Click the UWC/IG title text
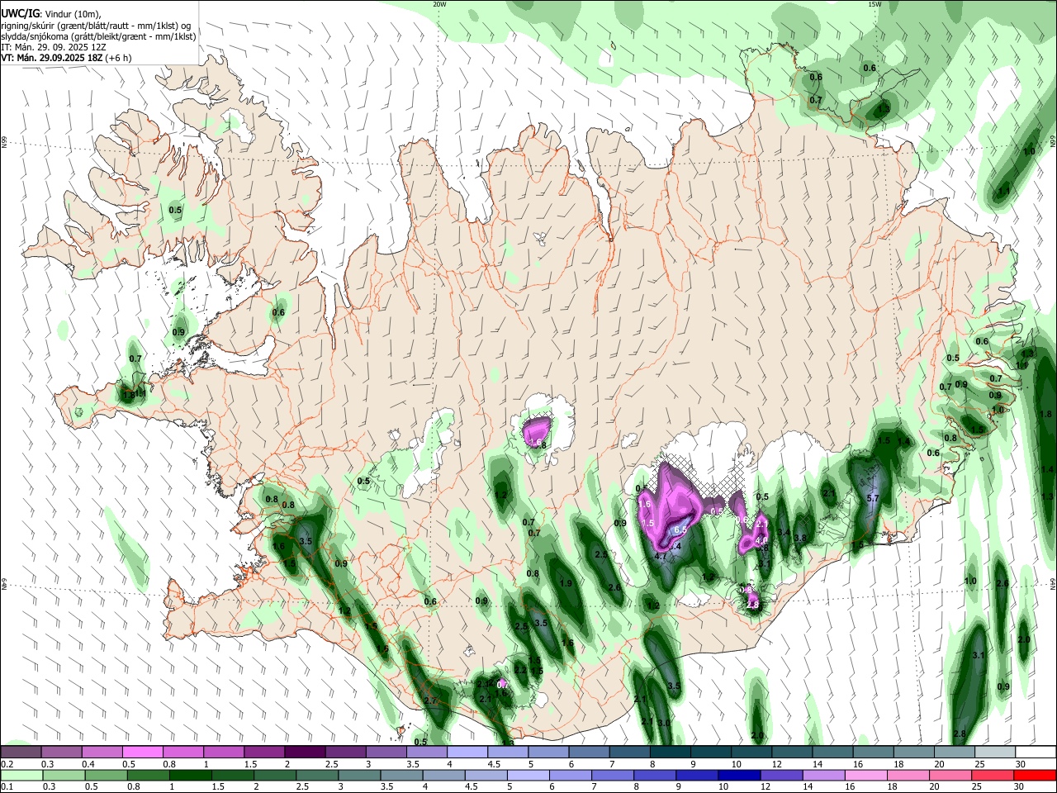This screenshot has height=793, width=1057. pyautogui.click(x=20, y=14)
